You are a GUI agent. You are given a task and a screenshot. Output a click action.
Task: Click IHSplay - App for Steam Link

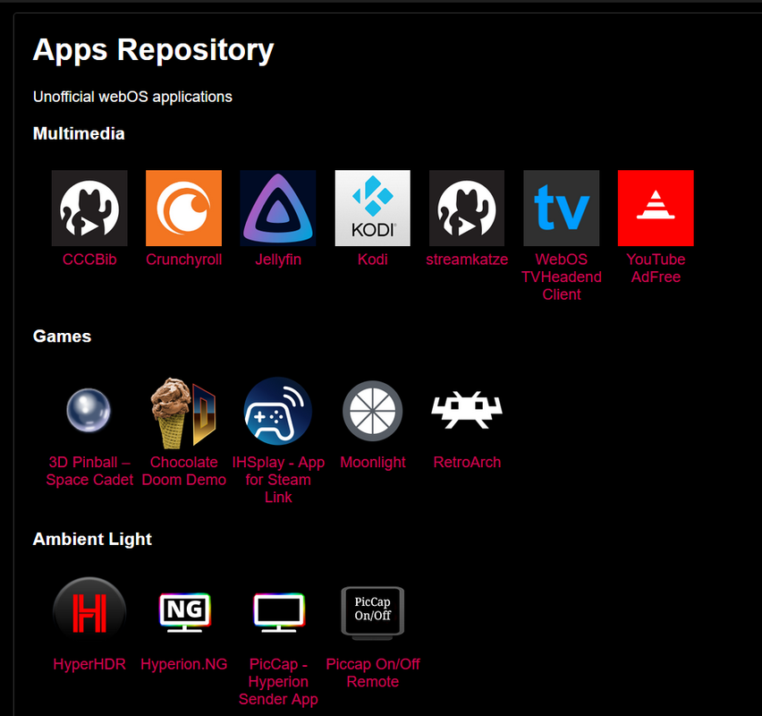(278, 480)
